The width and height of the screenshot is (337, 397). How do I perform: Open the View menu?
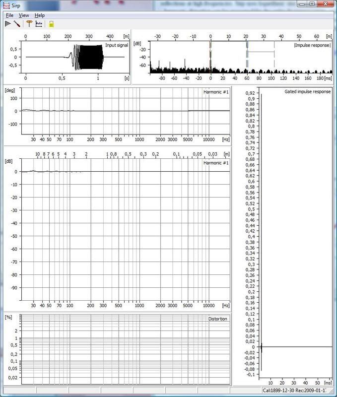click(24, 15)
